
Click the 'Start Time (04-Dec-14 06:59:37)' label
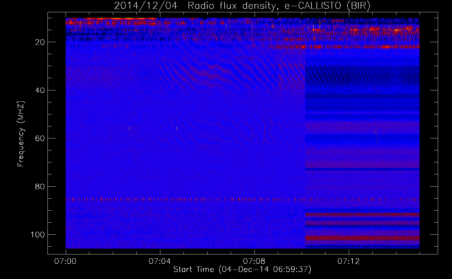pos(242,270)
